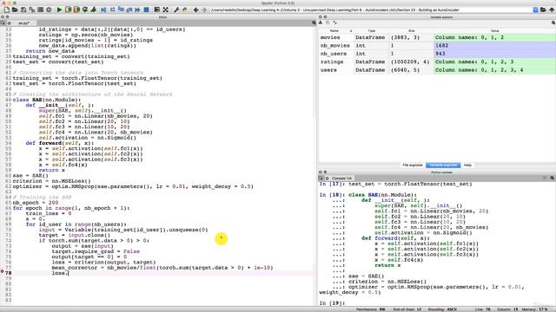Click line 65 nb_epoch = 200
Image resolution: width=556 pixels, height=312 pixels.
[36, 203]
